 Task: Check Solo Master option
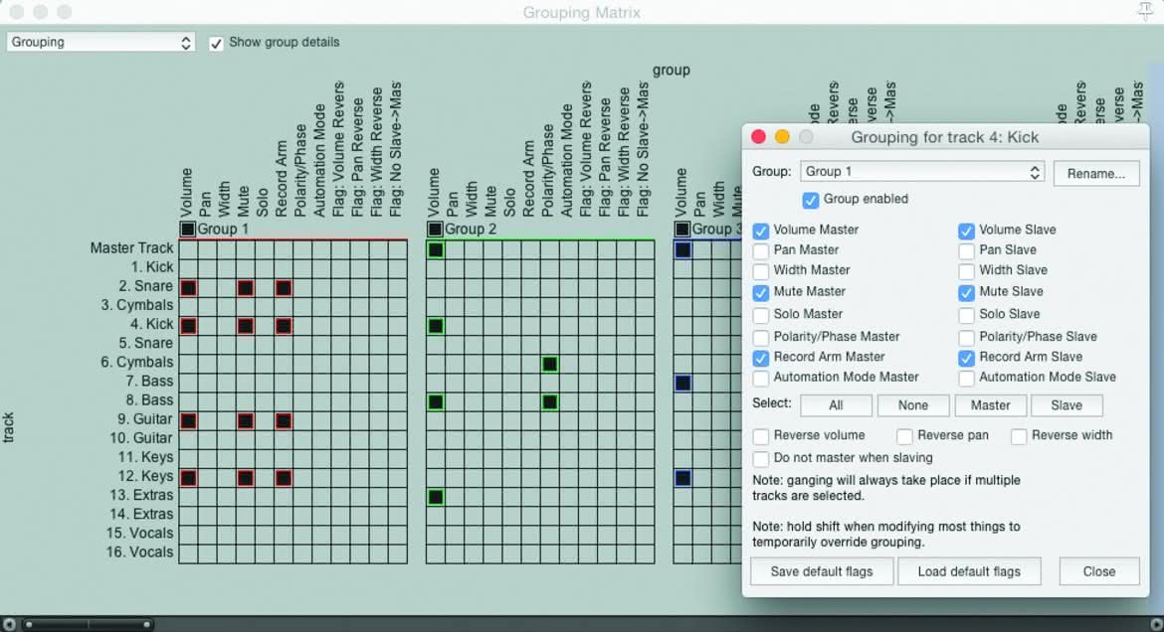[x=760, y=315]
